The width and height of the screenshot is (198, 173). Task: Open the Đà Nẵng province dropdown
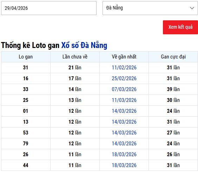(x=150, y=8)
